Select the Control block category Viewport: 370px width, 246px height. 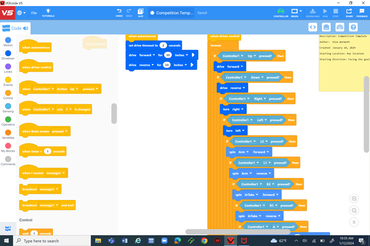click(8, 95)
